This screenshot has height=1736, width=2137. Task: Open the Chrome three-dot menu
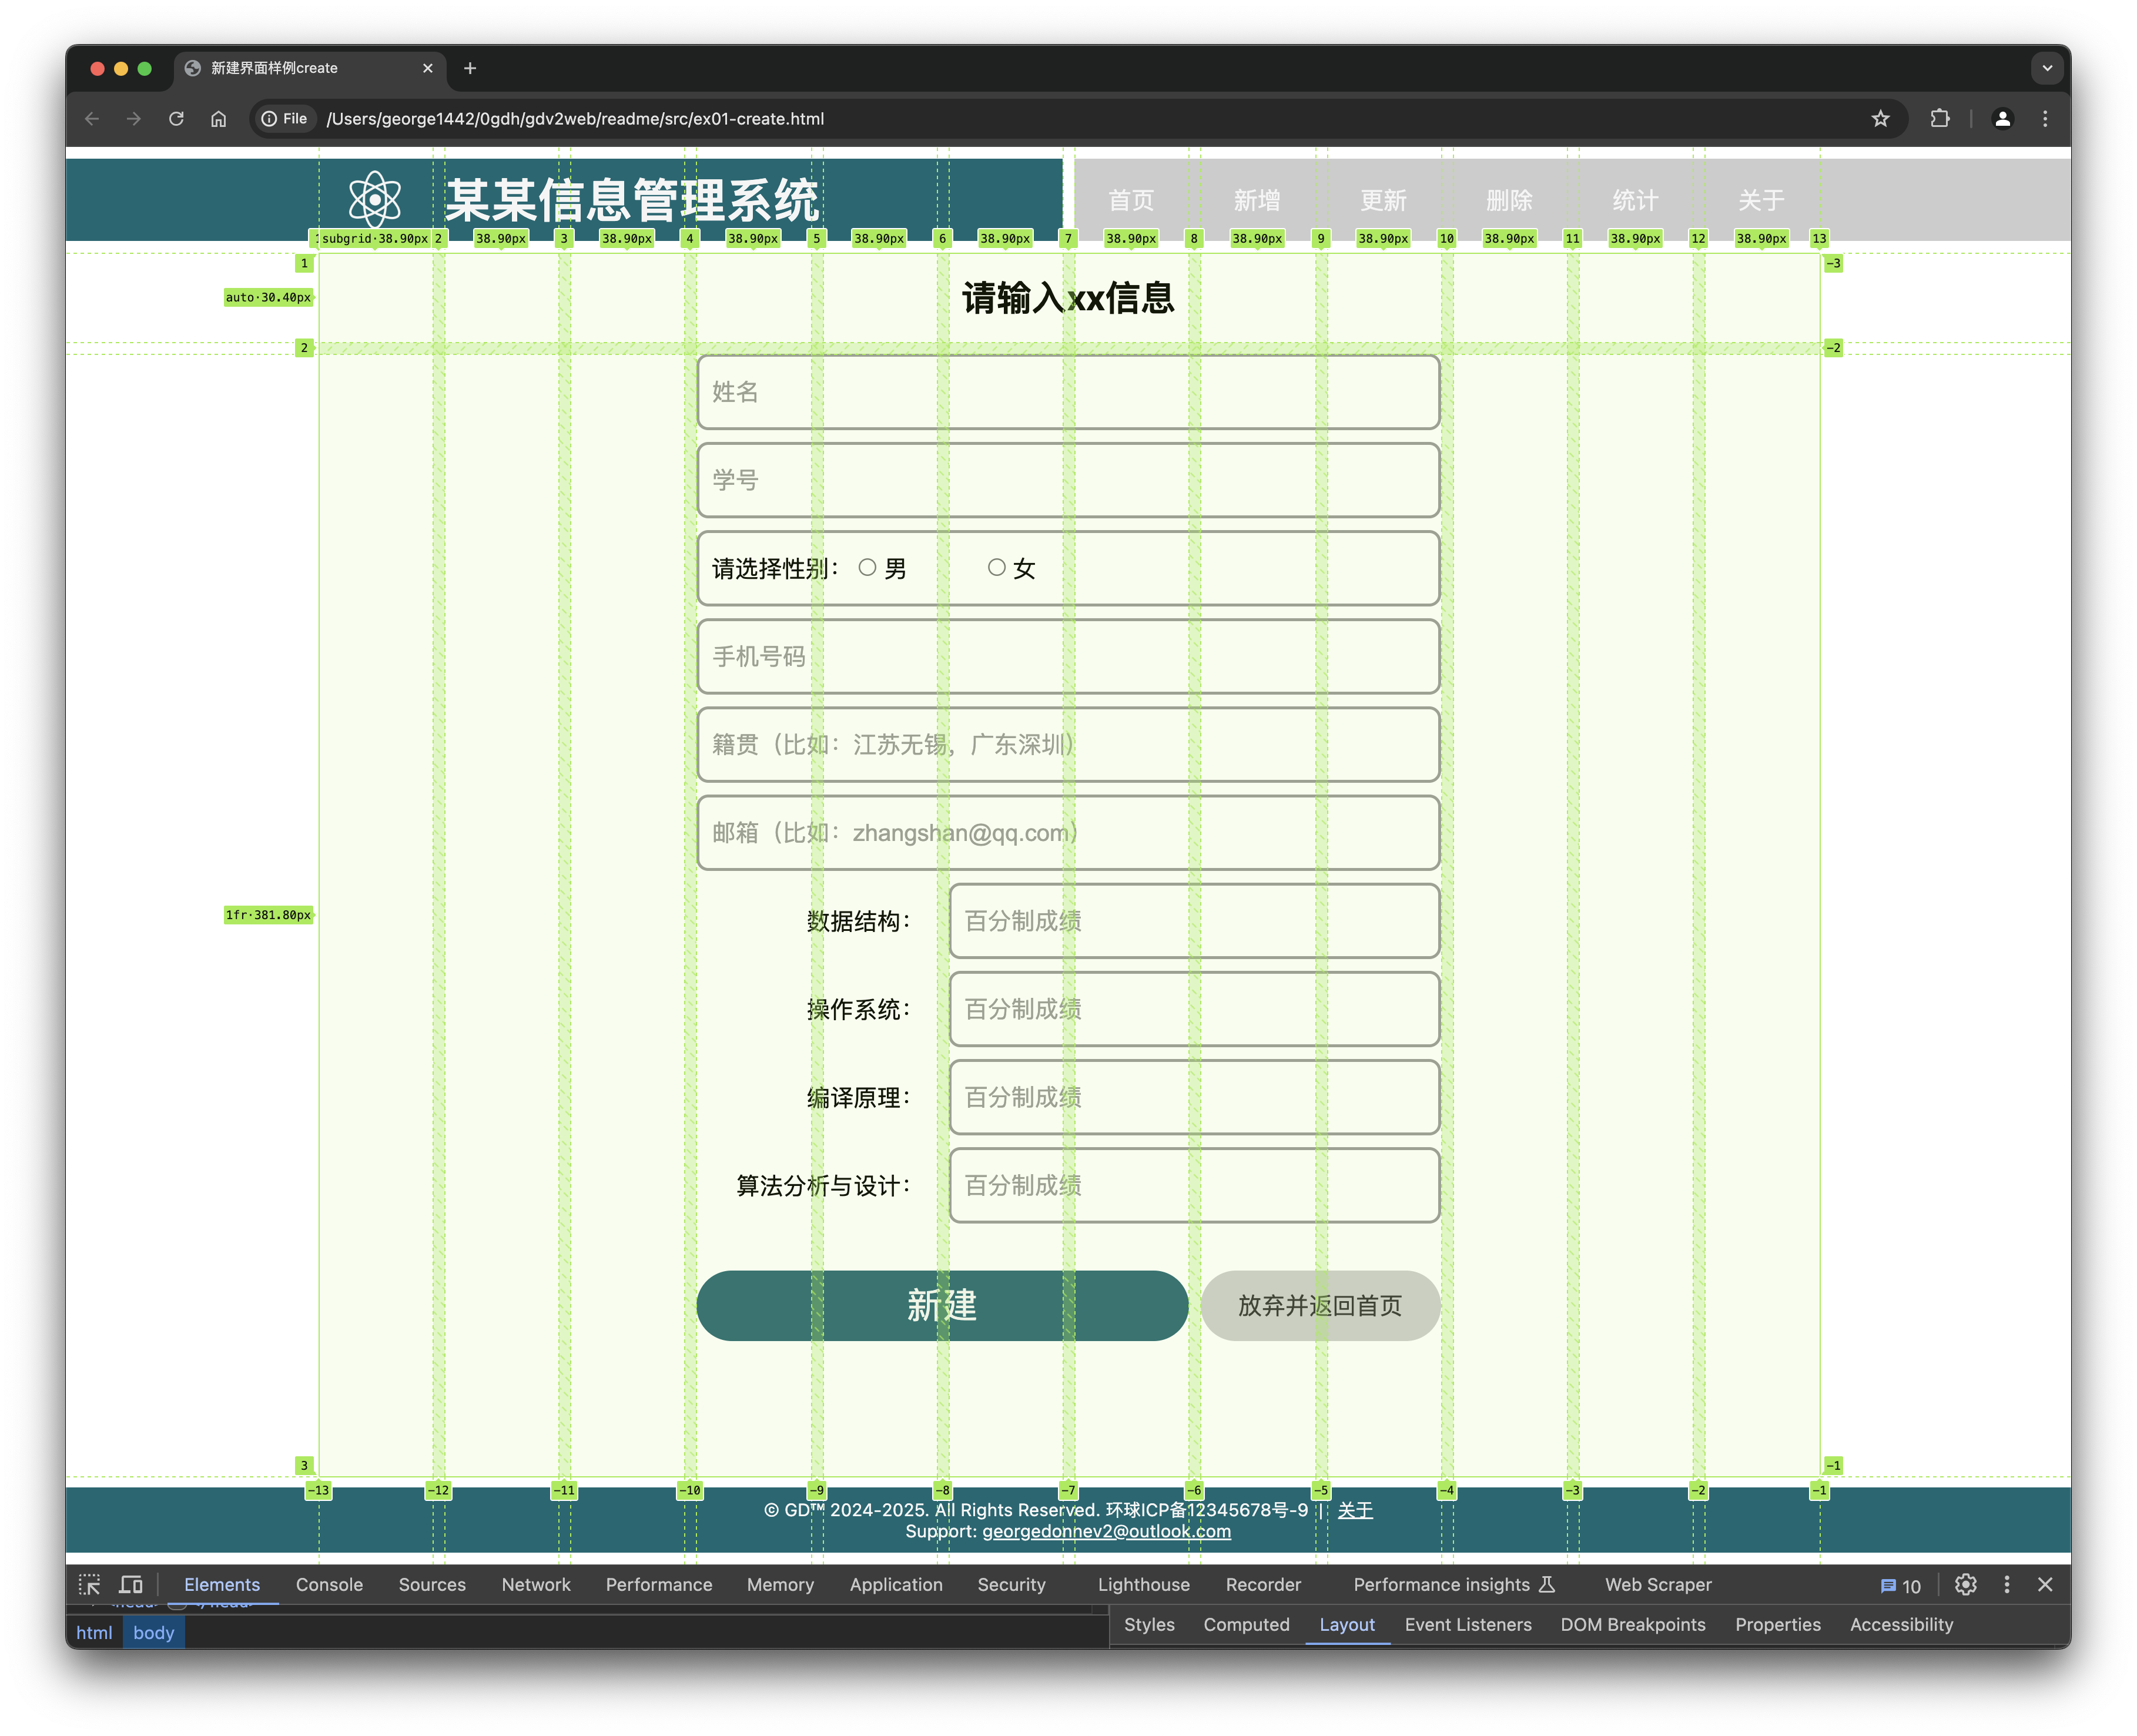tap(2044, 119)
